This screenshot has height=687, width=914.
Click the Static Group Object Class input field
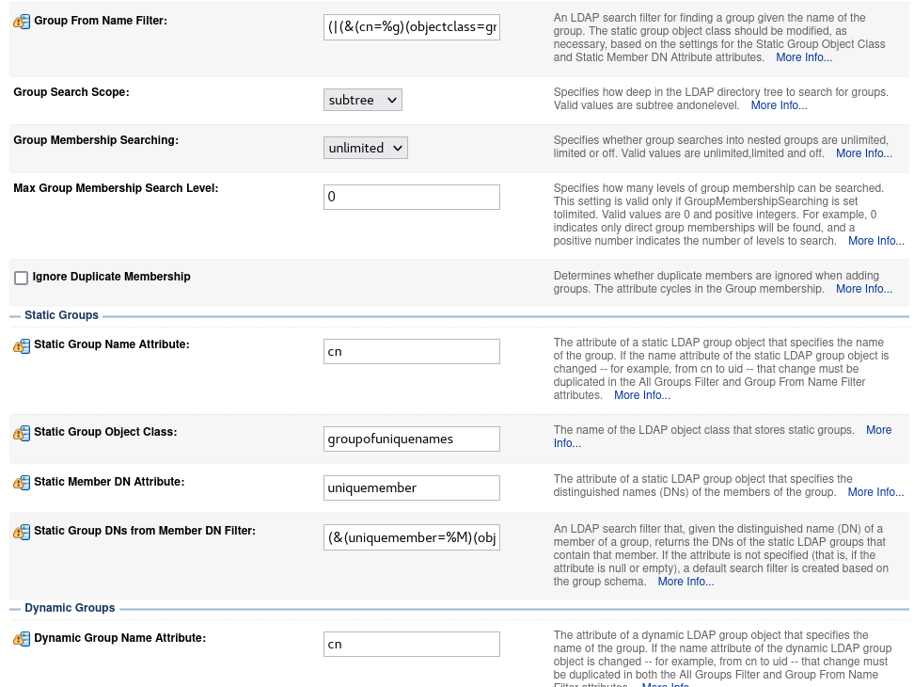tap(411, 439)
